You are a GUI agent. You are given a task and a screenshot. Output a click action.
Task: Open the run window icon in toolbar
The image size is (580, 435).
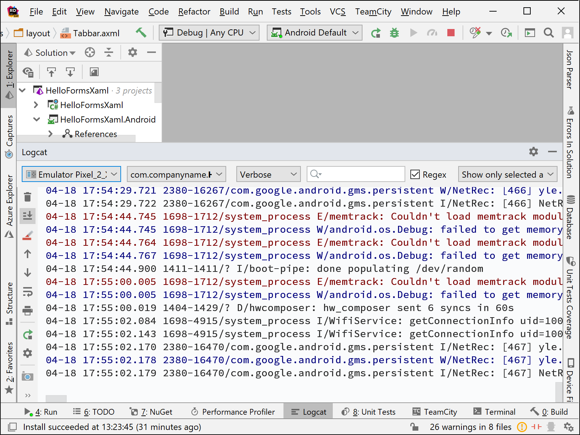pos(530,33)
